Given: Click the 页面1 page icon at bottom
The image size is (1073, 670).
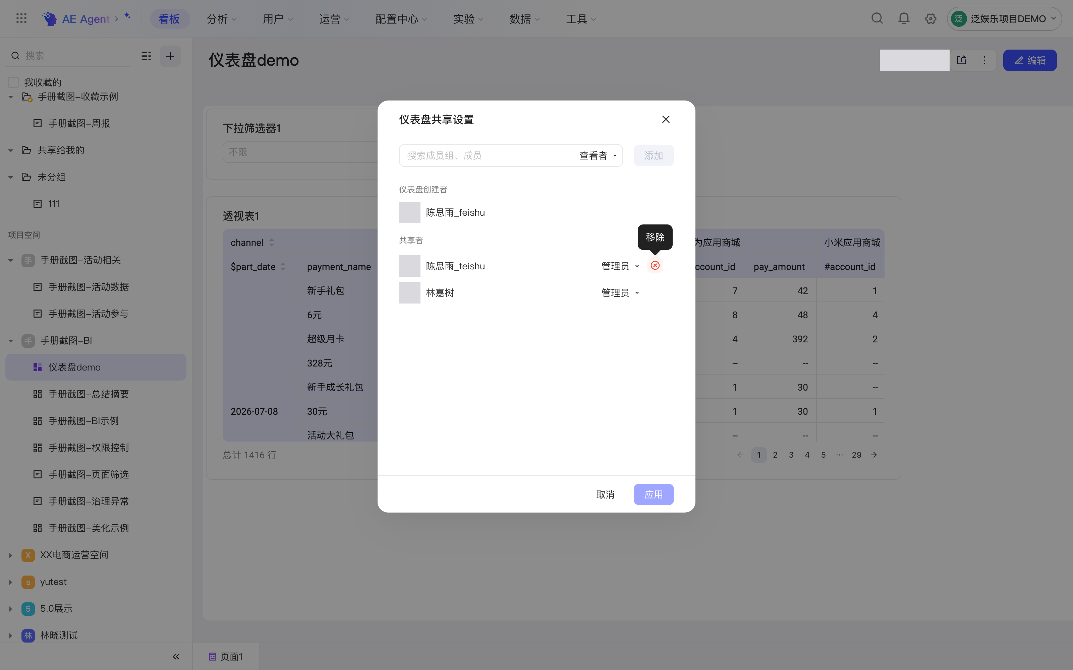Looking at the screenshot, I should point(212,656).
